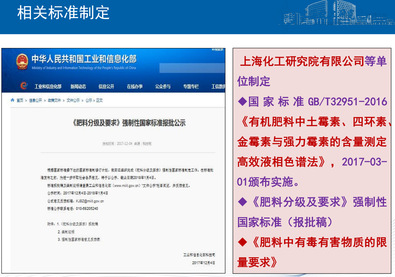The image size is (395, 277).
Task: Click the home icon in the breadcrumb
Action: coord(13,100)
